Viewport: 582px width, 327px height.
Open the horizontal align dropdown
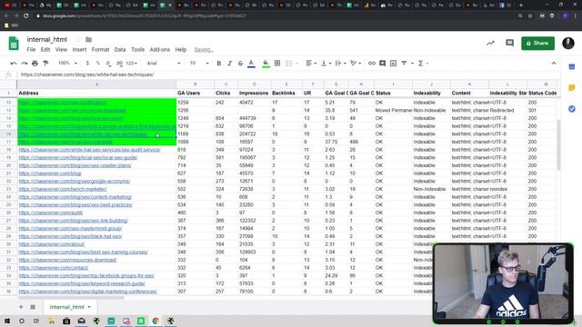tap(311, 64)
